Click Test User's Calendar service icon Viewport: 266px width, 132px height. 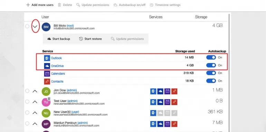[167, 102]
